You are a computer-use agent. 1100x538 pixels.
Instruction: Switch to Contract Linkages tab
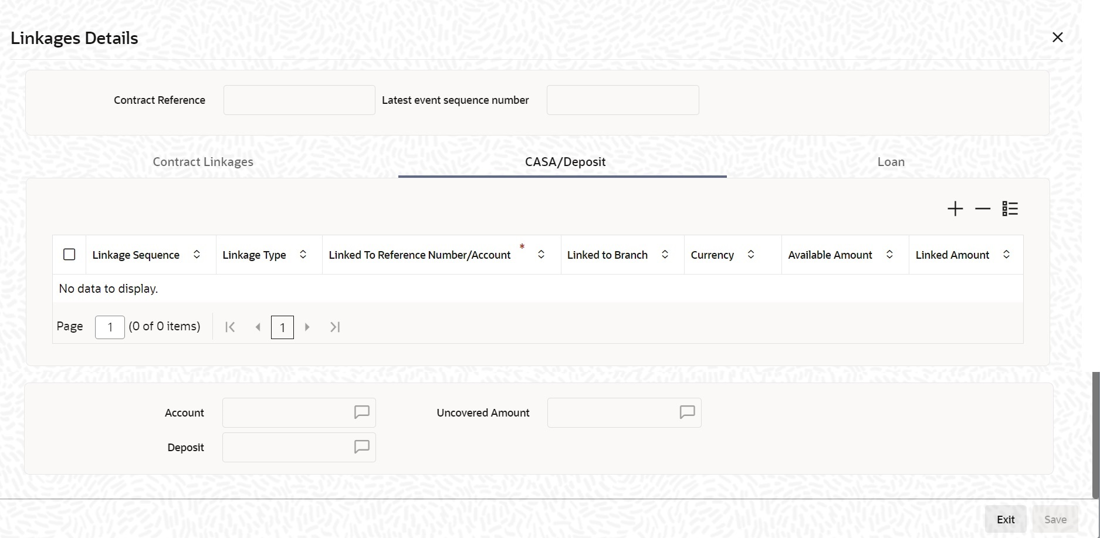203,162
